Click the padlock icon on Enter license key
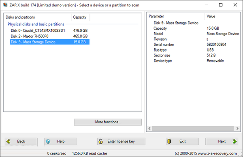This screenshot has width=243, height=157. click(x=101, y=141)
